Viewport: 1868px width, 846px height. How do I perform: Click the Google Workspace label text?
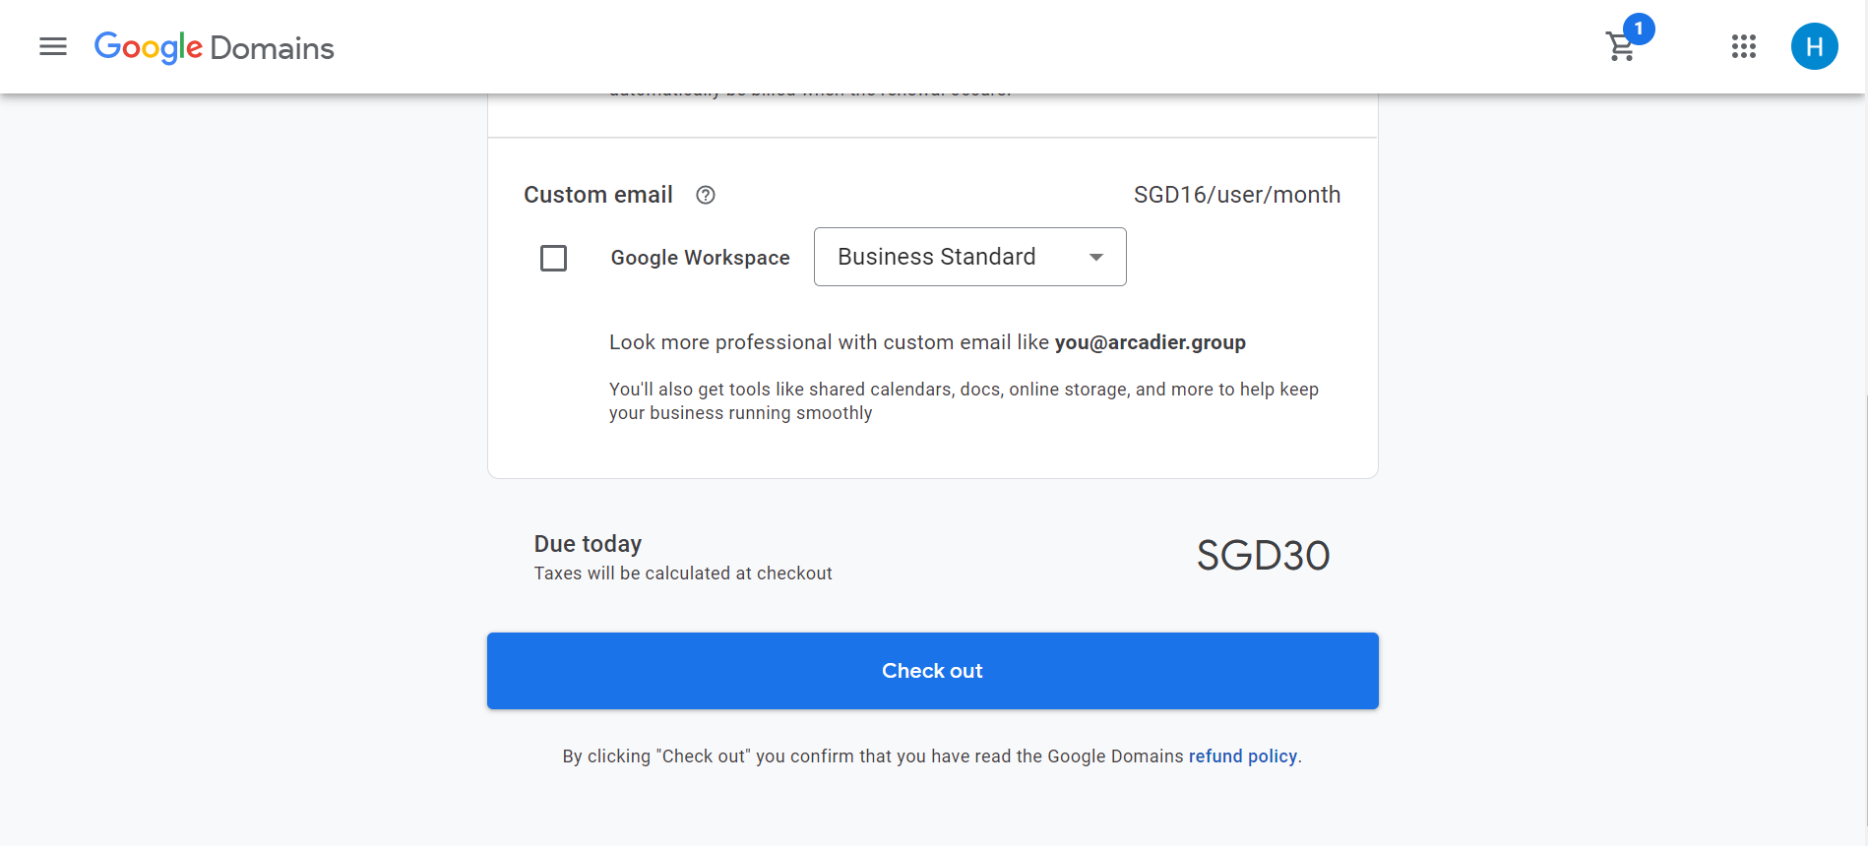[700, 258]
